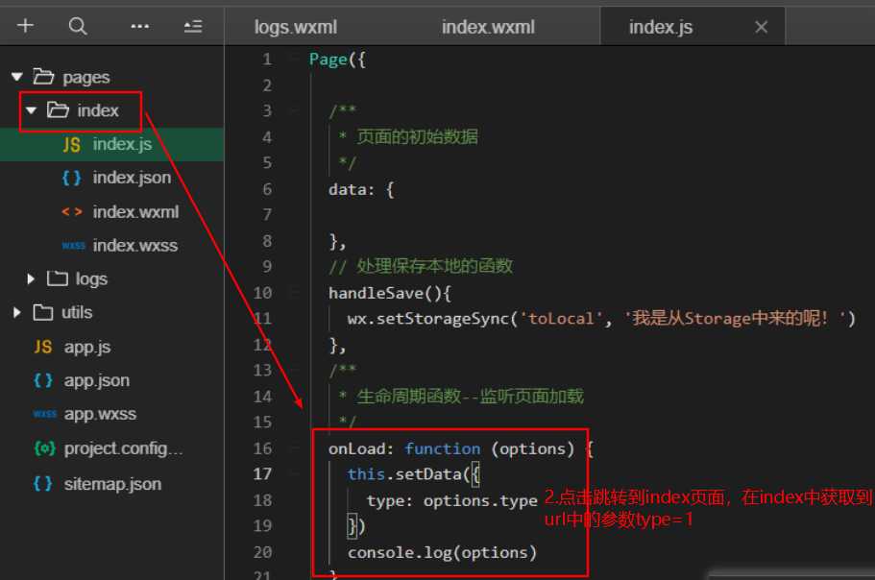Click the collapse-all tree icon
The image size is (875, 580).
click(193, 26)
